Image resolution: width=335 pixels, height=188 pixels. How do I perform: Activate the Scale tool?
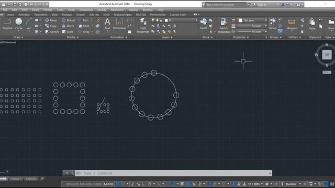pos(68,31)
